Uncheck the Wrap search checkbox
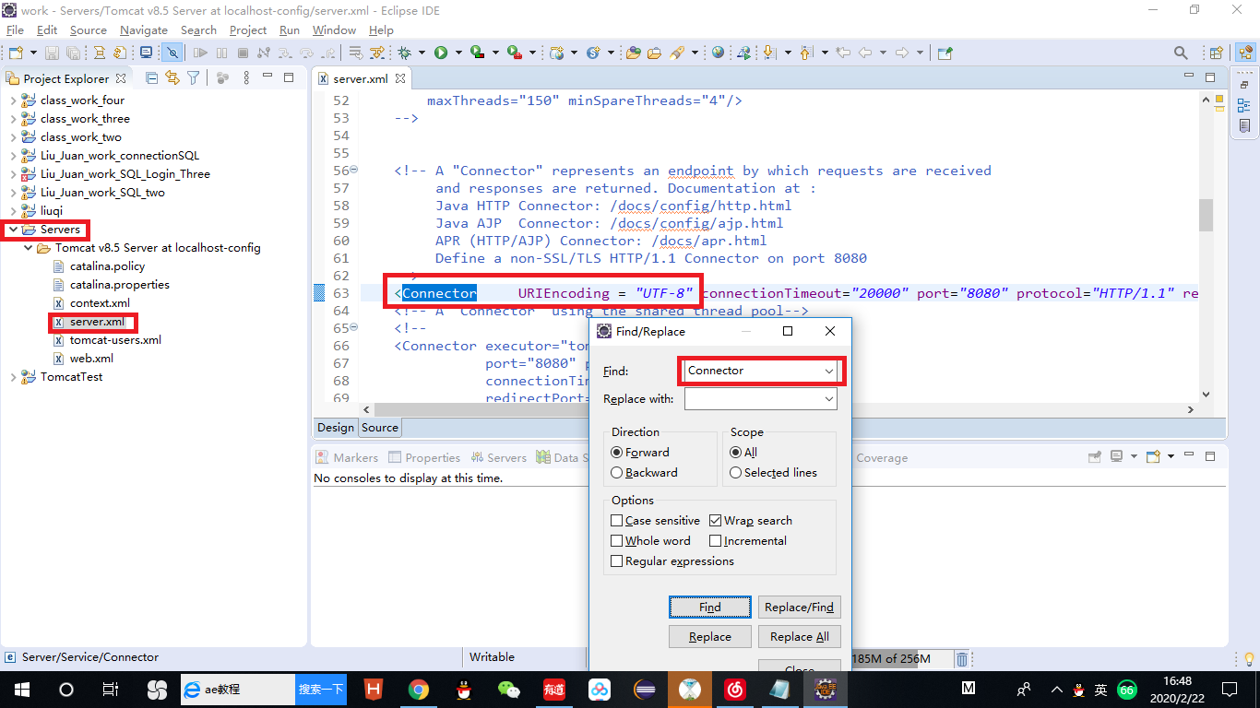The height and width of the screenshot is (708, 1260). 716,521
